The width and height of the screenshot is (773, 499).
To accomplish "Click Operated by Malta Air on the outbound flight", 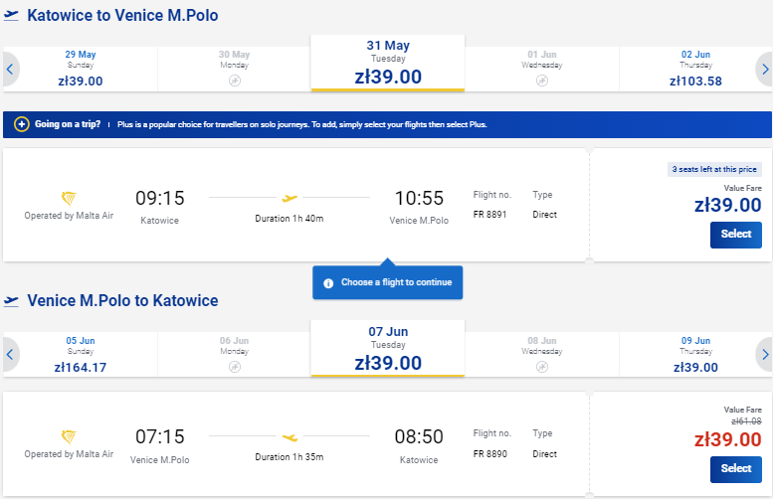I will tap(69, 216).
